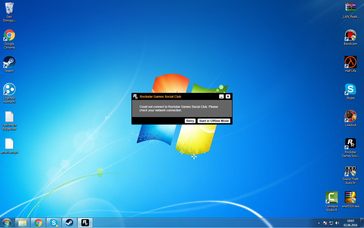Choose Start in Offline Mode
The image size is (364, 228).
[x=214, y=121]
